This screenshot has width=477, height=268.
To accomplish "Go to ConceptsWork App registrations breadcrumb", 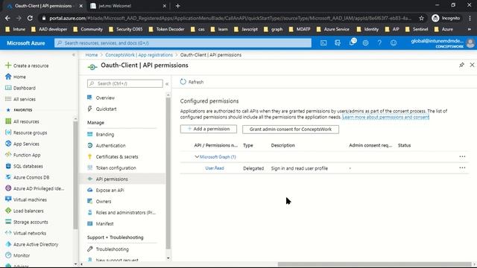I will pos(139,54).
